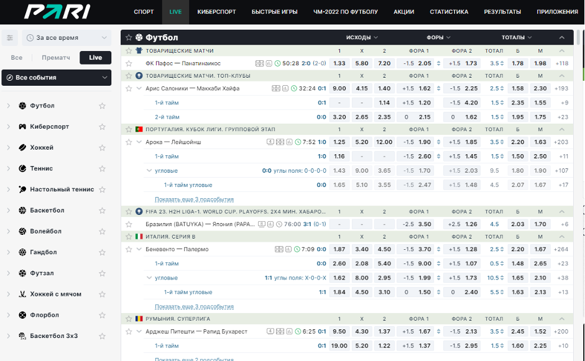Screen dimensions: 585x361
Task: Click the gamepad icon beside Киберспорт
Action: point(22,127)
